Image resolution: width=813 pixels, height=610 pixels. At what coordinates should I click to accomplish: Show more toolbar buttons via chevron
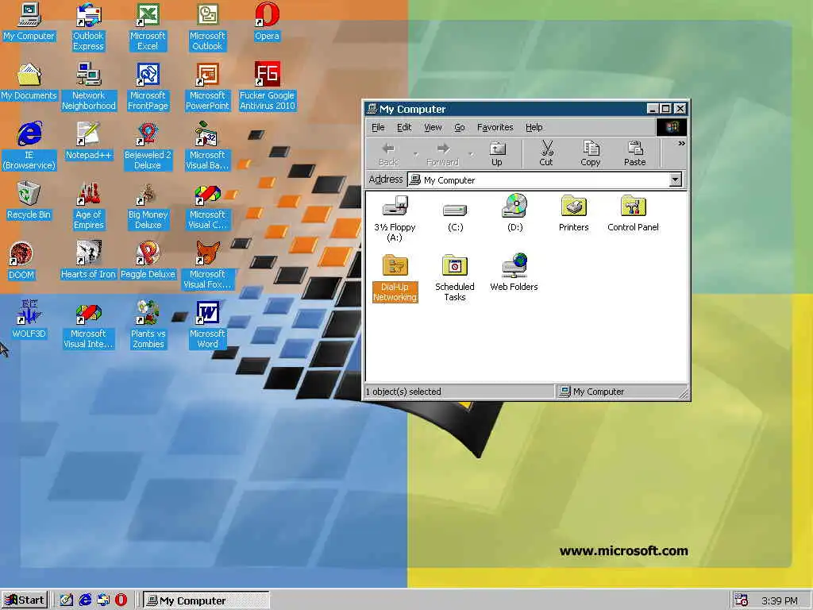pyautogui.click(x=681, y=144)
